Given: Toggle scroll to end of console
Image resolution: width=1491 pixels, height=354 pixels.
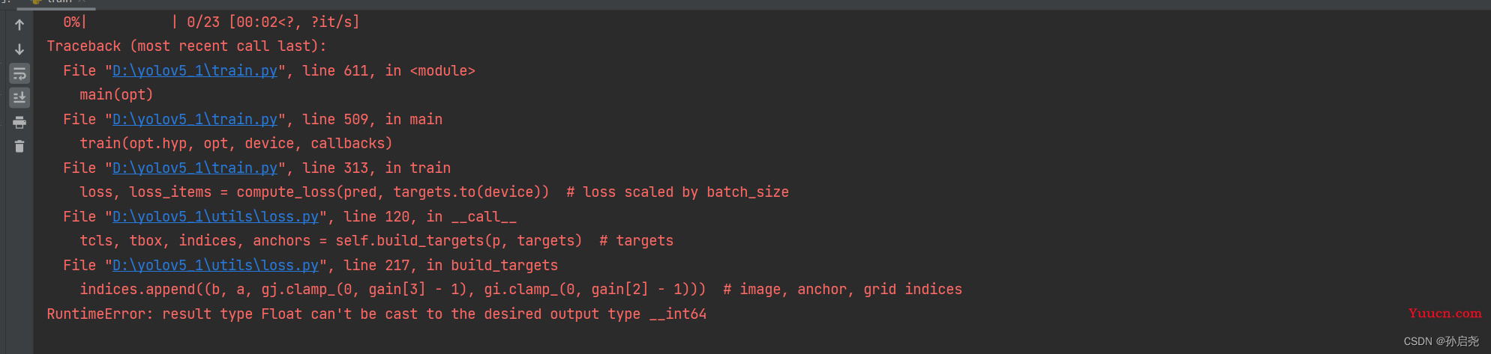Looking at the screenshot, I should click(19, 97).
